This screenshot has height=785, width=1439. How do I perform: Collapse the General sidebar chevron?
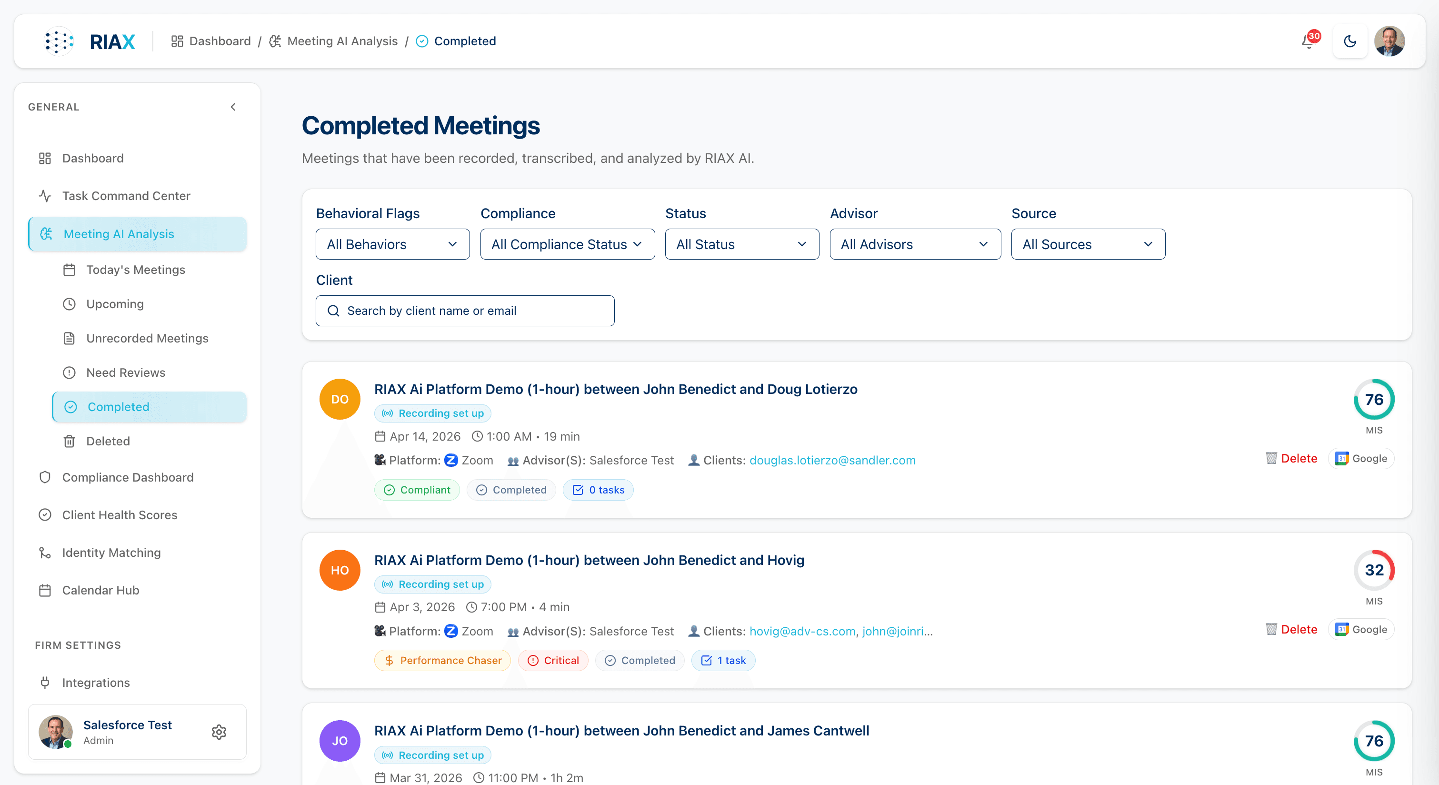233,107
